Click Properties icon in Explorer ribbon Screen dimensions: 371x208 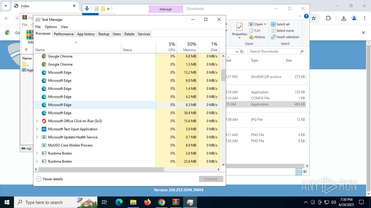point(239,27)
